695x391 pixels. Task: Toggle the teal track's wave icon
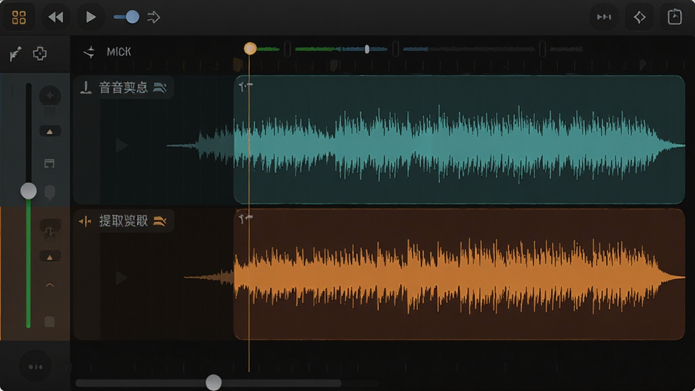click(x=159, y=88)
